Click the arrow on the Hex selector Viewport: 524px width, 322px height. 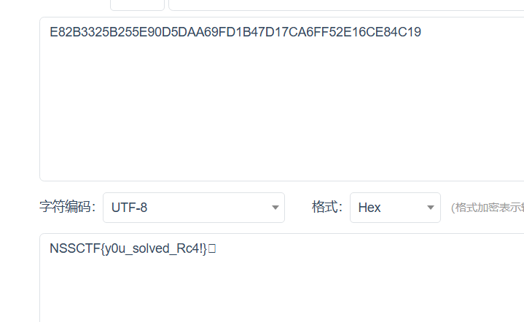431,208
